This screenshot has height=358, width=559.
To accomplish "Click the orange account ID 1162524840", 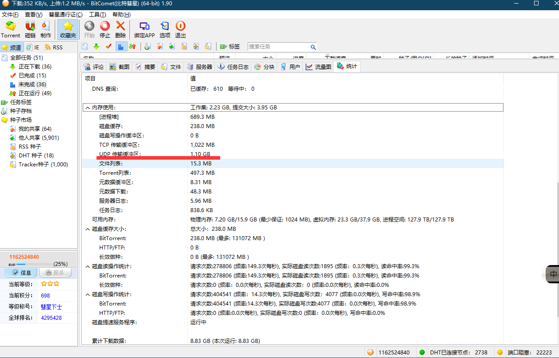I will pyautogui.click(x=24, y=257).
